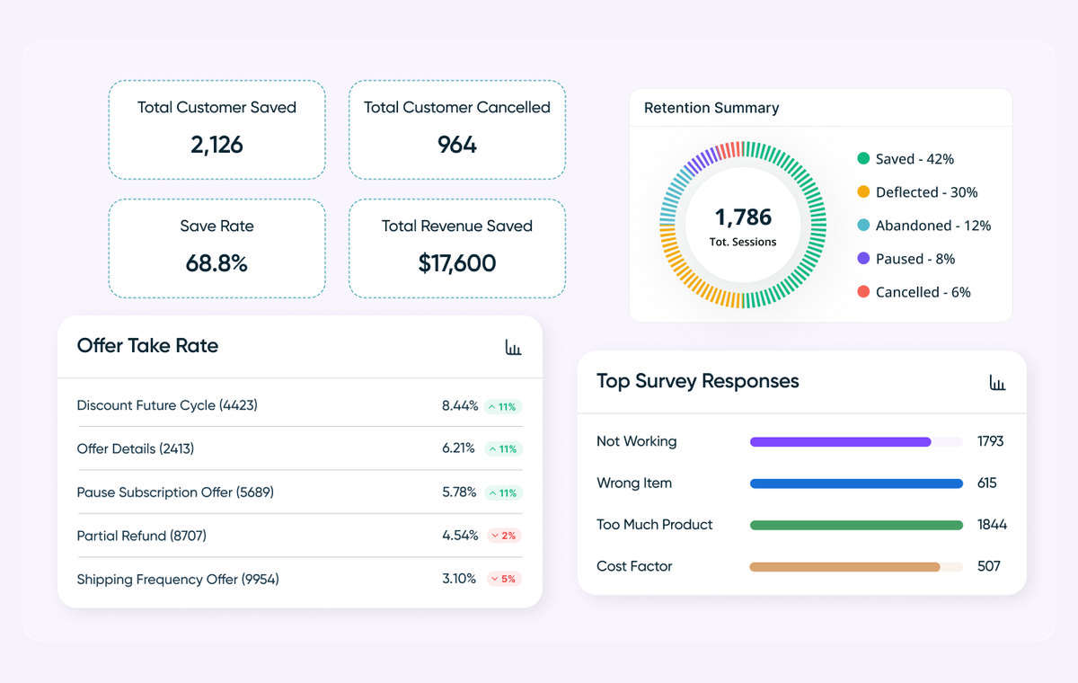1078x683 pixels.
Task: Click the Abandoned - 12% legend label
Action: tap(933, 226)
